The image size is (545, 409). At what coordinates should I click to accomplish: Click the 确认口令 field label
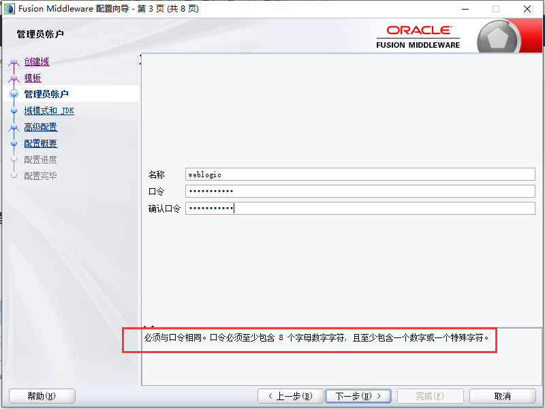(164, 209)
